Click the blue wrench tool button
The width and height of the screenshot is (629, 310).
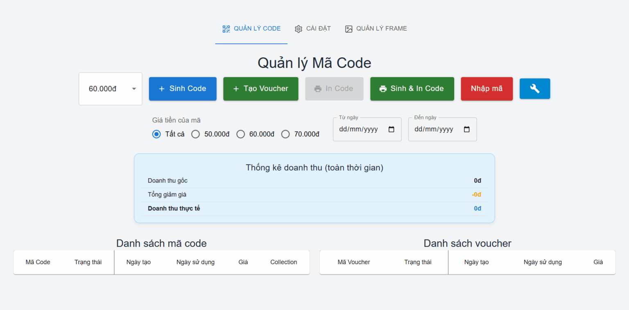pos(534,88)
